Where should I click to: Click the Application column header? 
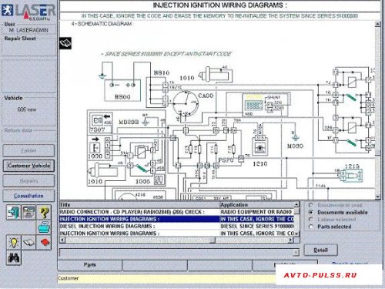click(256, 205)
